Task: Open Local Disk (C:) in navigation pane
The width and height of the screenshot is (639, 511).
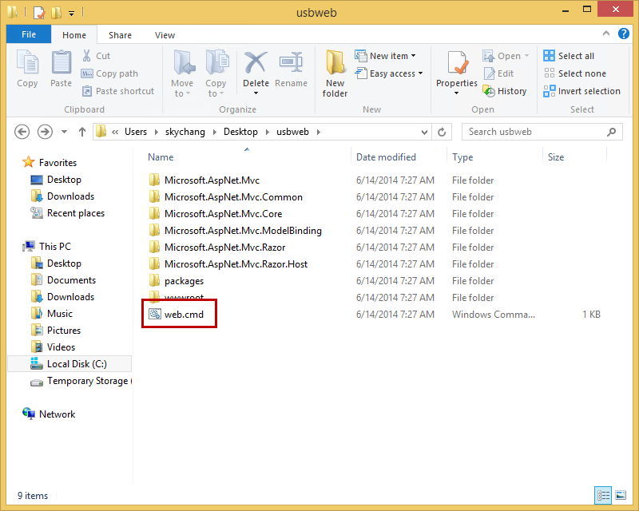Action: coord(69,364)
